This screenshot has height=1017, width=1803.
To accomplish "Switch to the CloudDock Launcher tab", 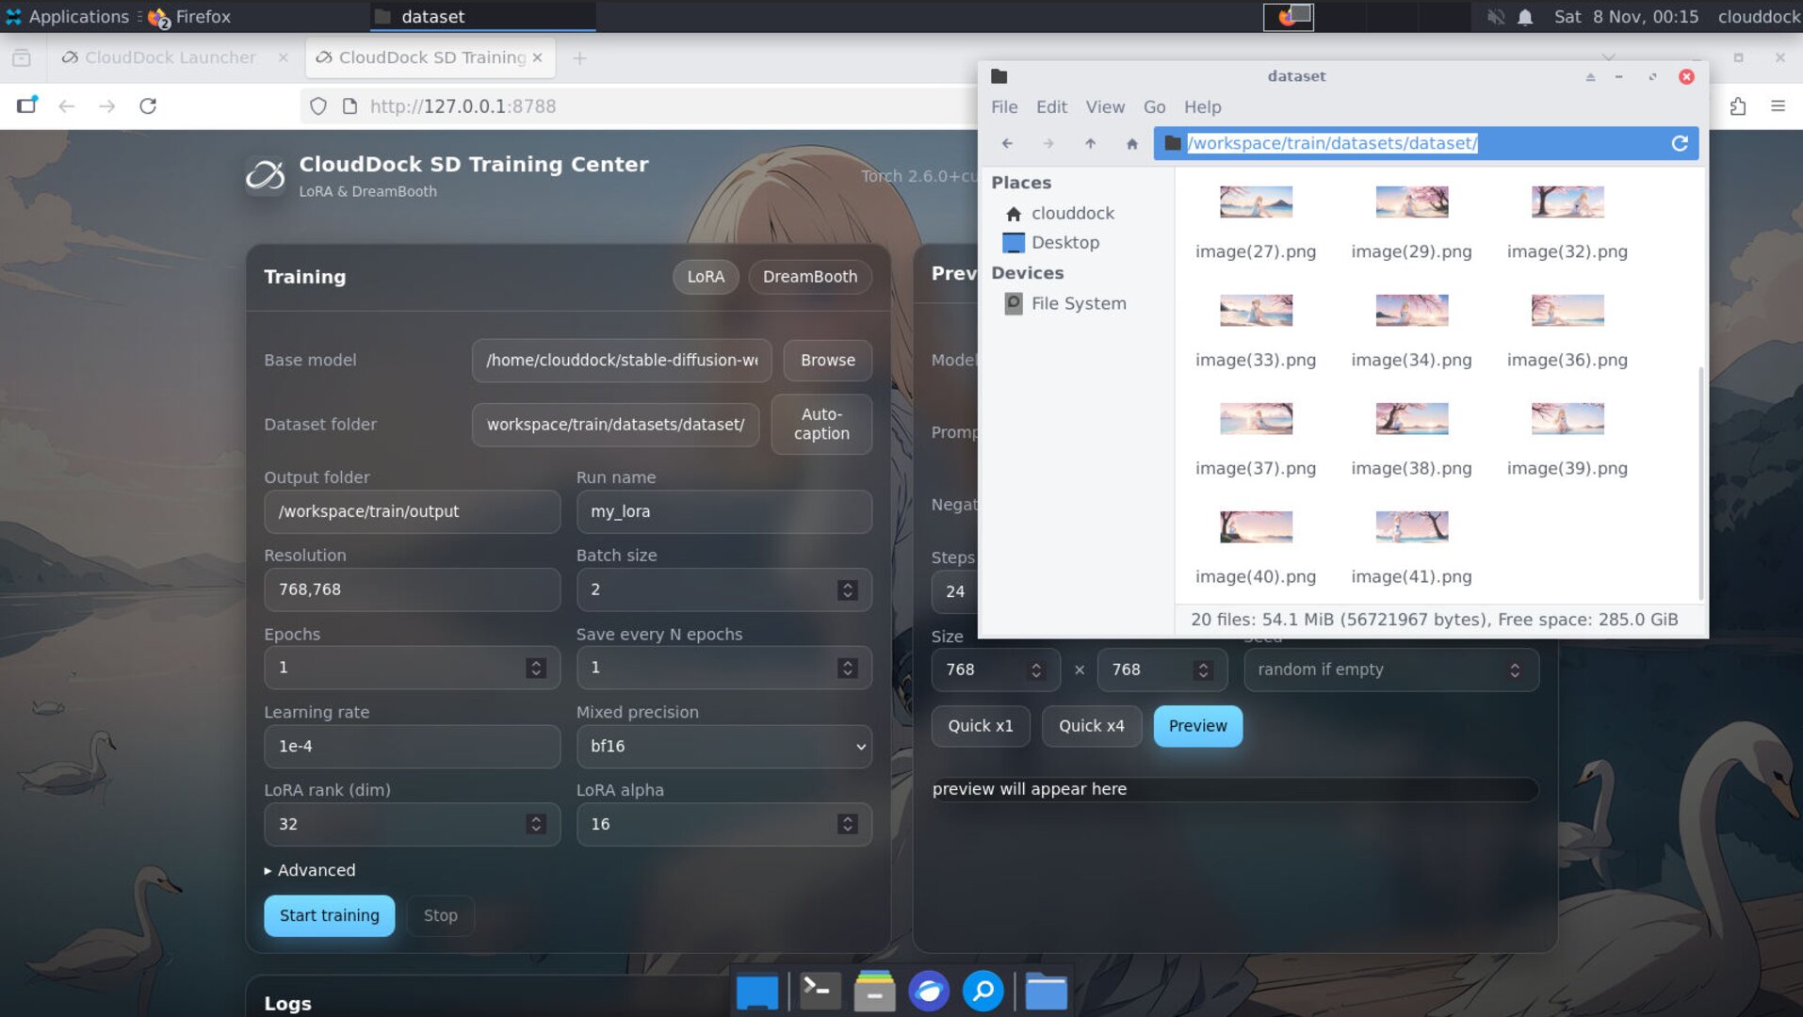I will (171, 57).
